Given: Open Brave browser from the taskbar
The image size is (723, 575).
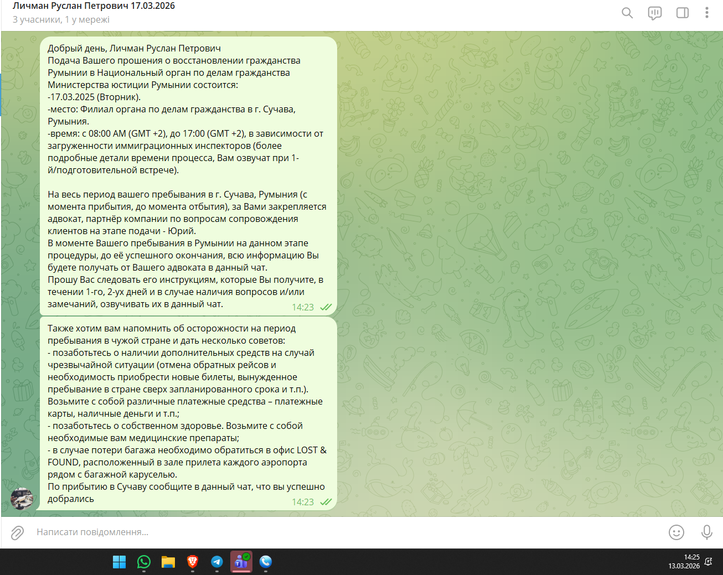Looking at the screenshot, I should 193,562.
